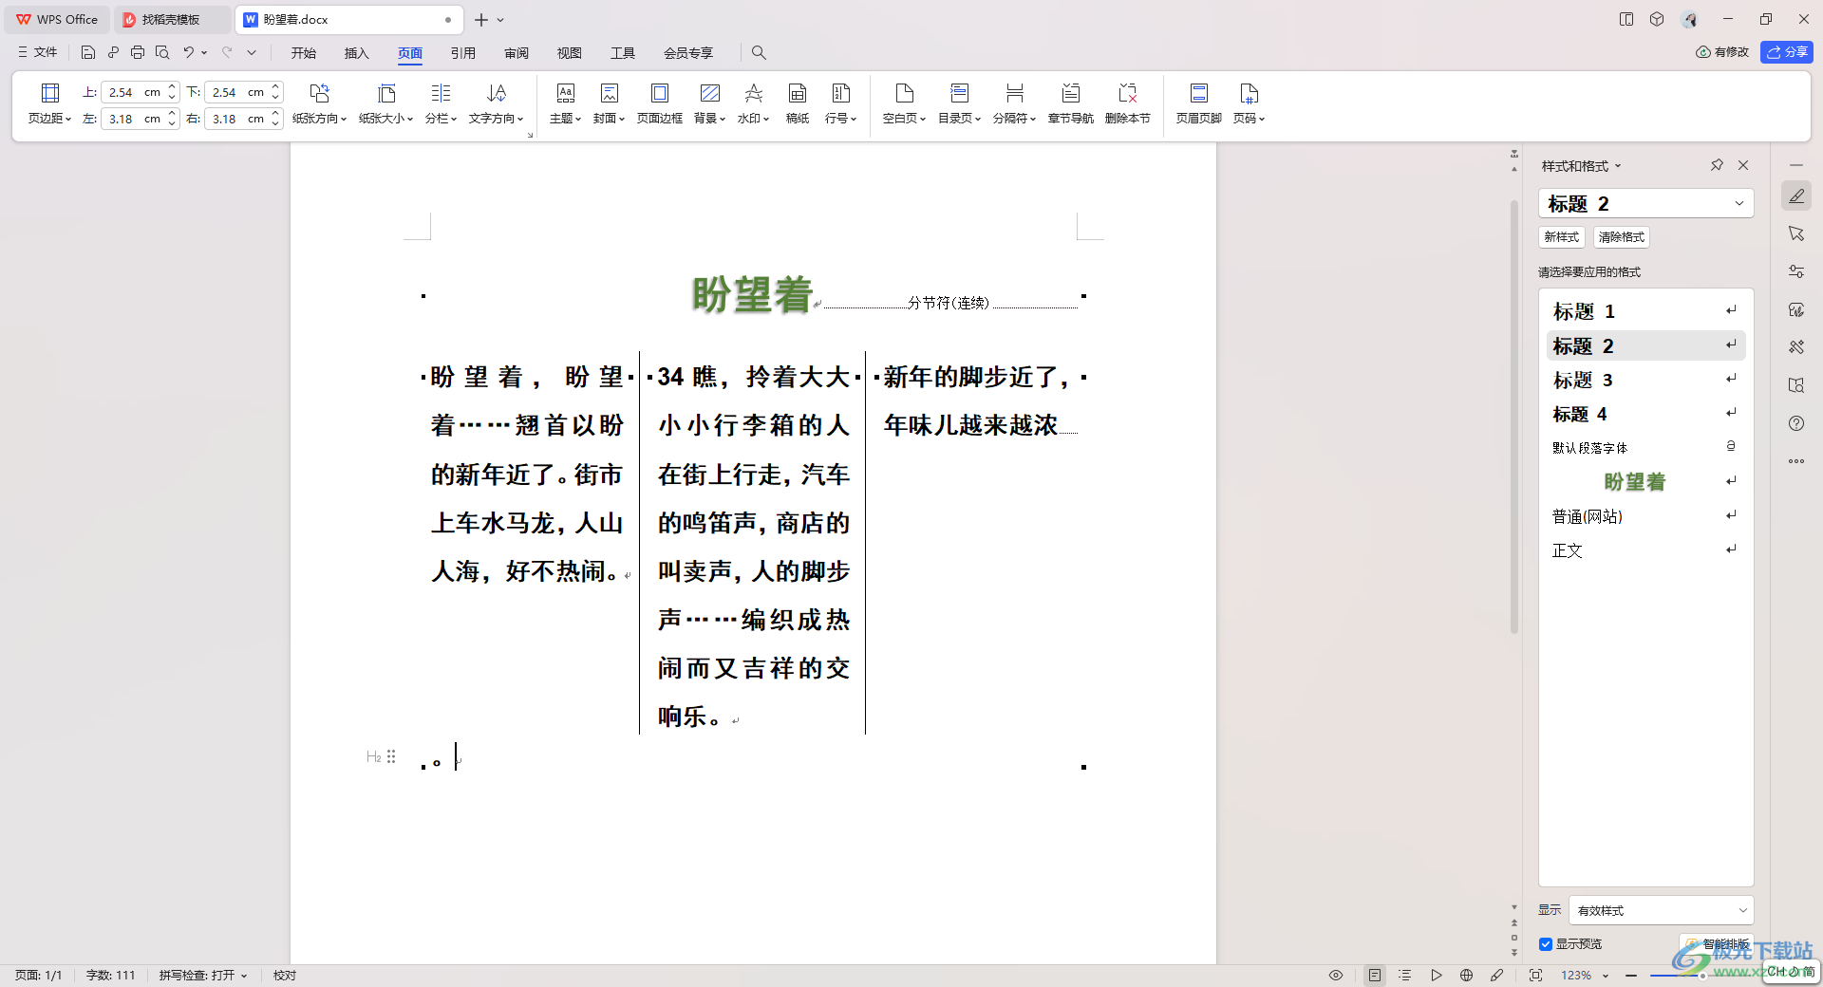This screenshot has height=987, width=1823.
Task: Open print preview icon
Action: [x=162, y=52]
